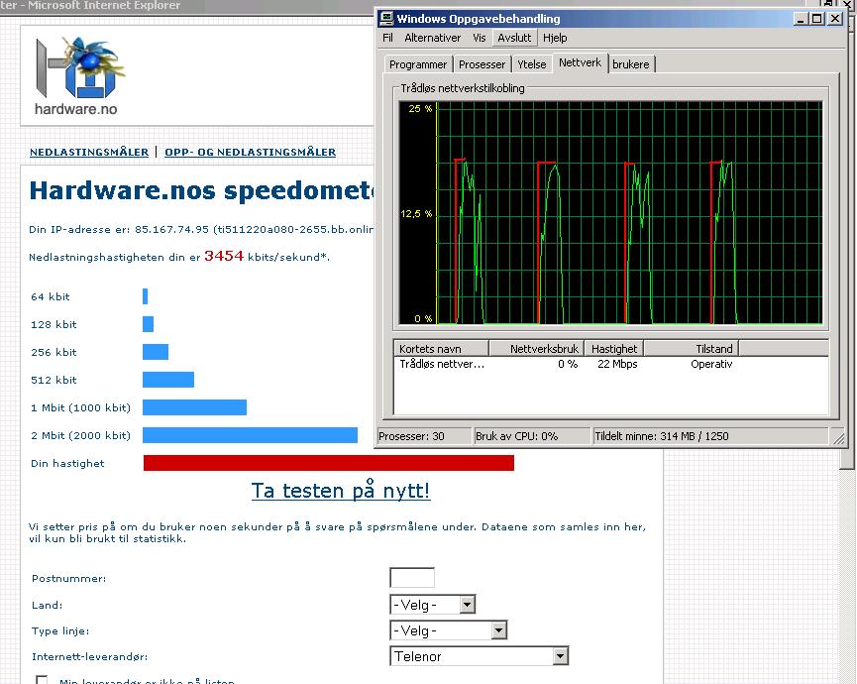Click the 512 kbit label
Screen dimensions: 857x684
pyautogui.click(x=54, y=380)
